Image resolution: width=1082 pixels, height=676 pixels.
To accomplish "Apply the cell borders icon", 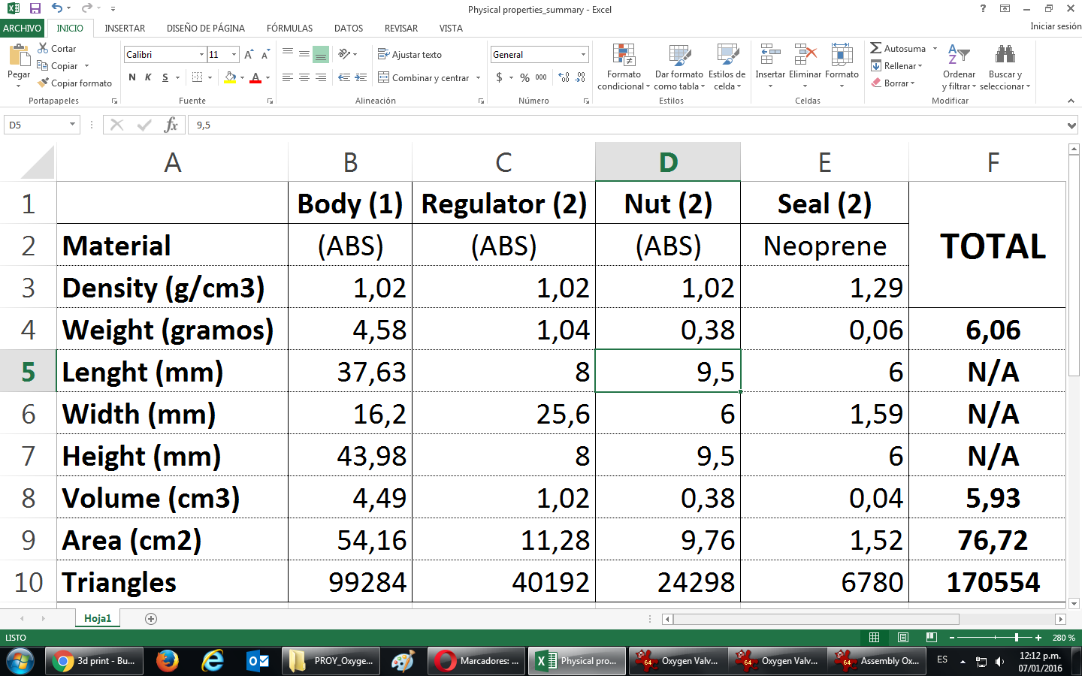I will [197, 77].
